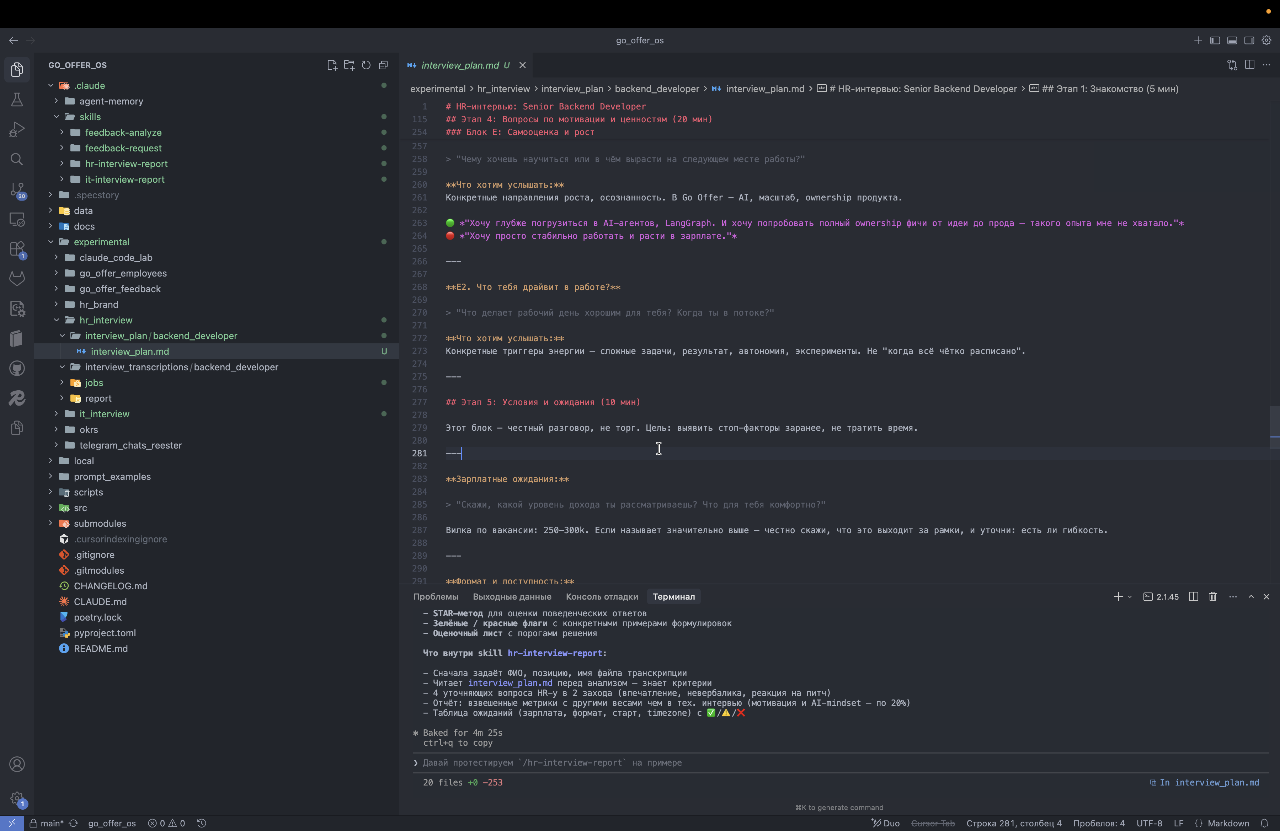Expand the .specstory folder

pyautogui.click(x=96, y=195)
